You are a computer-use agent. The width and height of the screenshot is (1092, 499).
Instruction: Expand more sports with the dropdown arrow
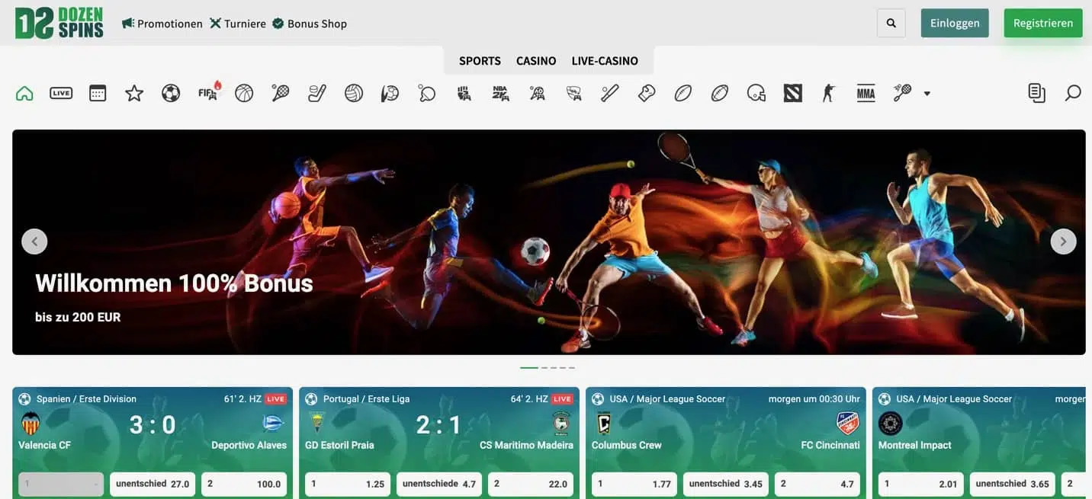tap(927, 94)
